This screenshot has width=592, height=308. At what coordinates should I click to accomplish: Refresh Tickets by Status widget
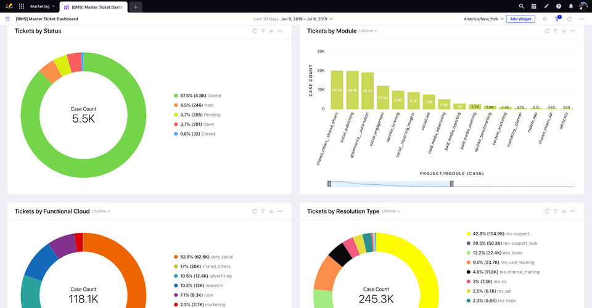tap(255, 31)
